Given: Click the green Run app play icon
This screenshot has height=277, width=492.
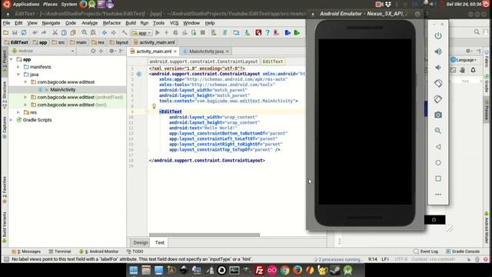Looking at the screenshot, I should click(158, 32).
